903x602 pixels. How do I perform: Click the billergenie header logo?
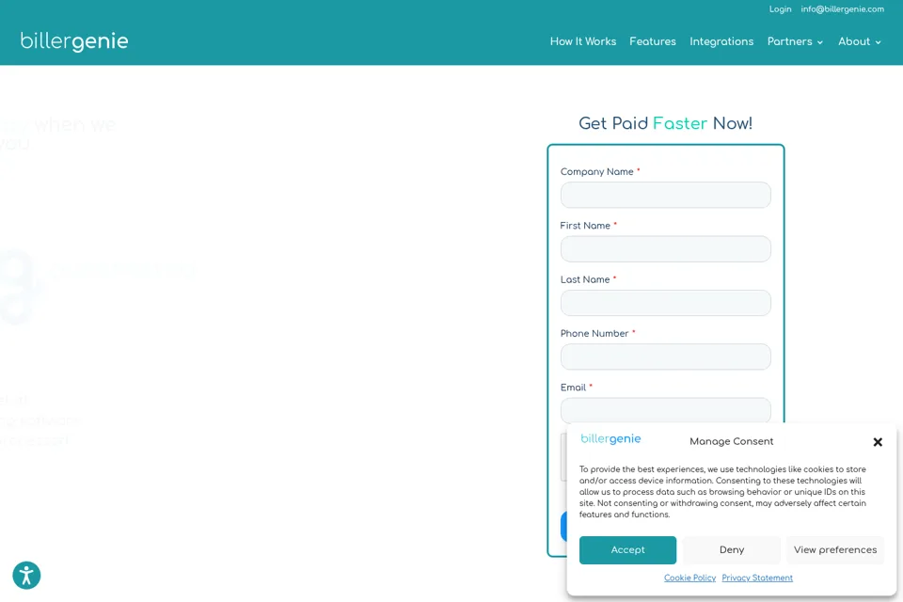(x=74, y=41)
